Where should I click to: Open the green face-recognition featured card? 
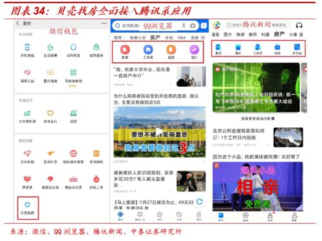point(256,87)
